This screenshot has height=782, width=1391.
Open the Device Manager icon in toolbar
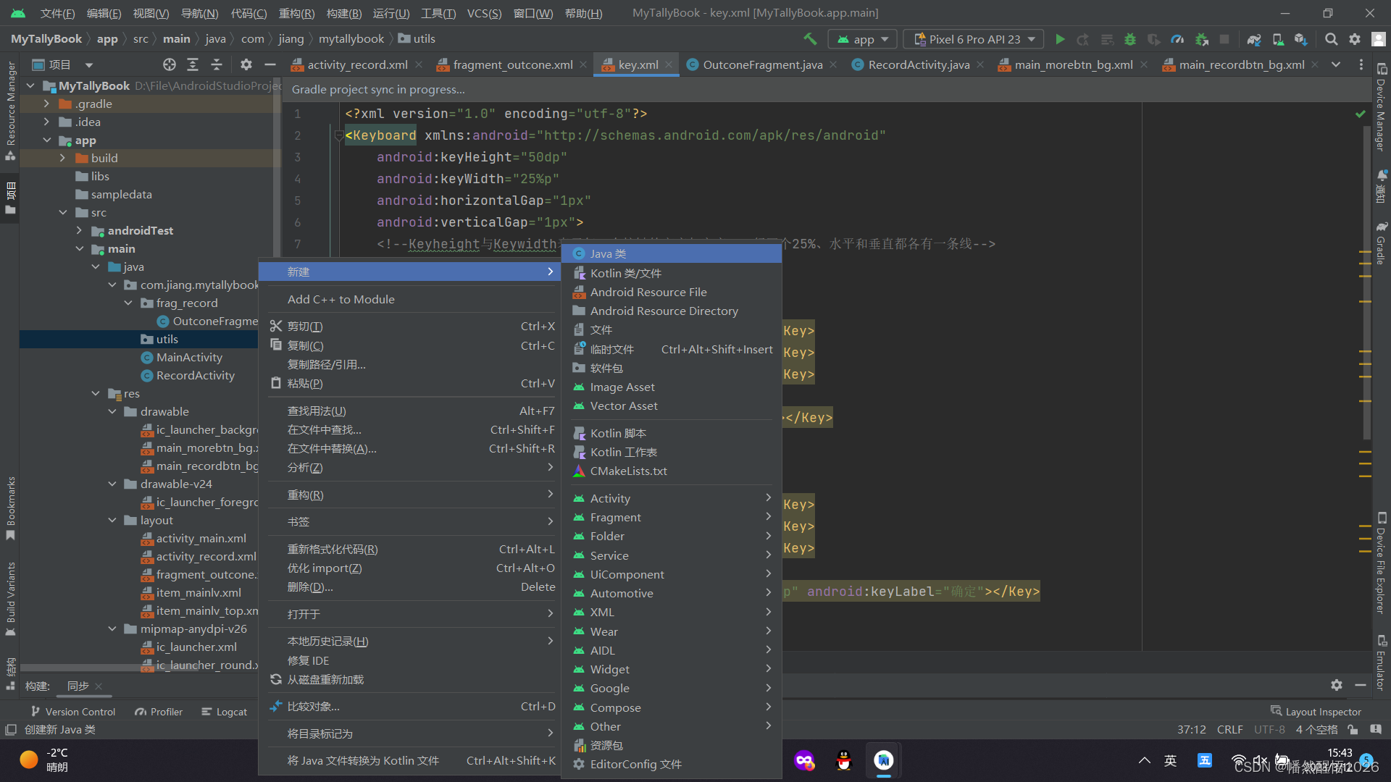click(1278, 39)
